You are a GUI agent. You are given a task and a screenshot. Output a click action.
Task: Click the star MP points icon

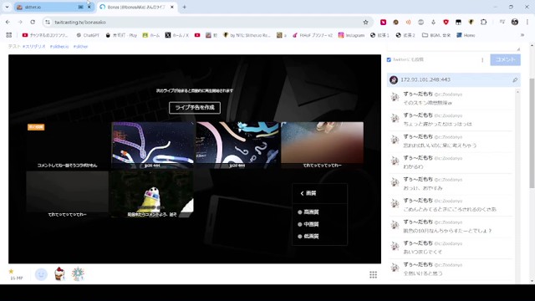[12, 272]
